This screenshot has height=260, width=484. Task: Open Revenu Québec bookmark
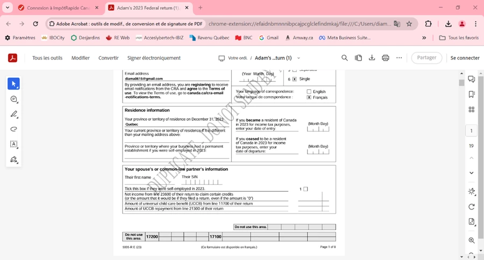[x=210, y=38]
